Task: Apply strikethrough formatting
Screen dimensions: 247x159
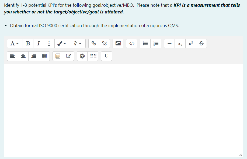Action: 201,43
